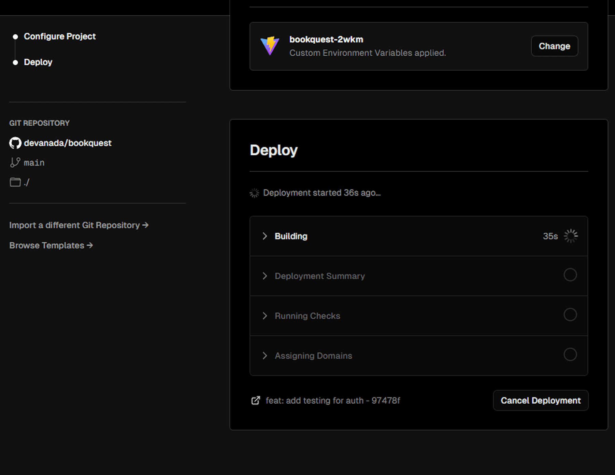615x475 pixels.
Task: Click Custom Environment Variables applied text
Action: click(368, 53)
